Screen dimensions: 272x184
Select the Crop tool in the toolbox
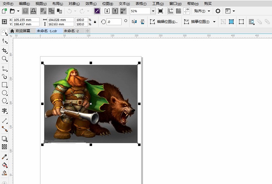[x=5, y=51]
